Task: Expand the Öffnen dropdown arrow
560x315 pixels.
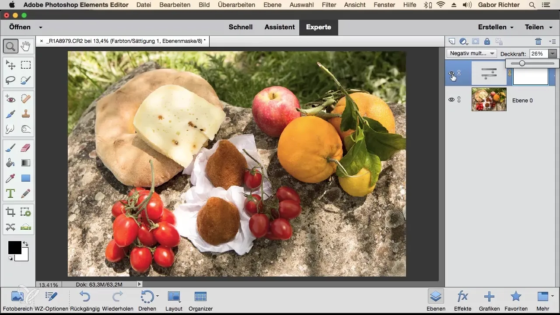Action: tap(41, 27)
